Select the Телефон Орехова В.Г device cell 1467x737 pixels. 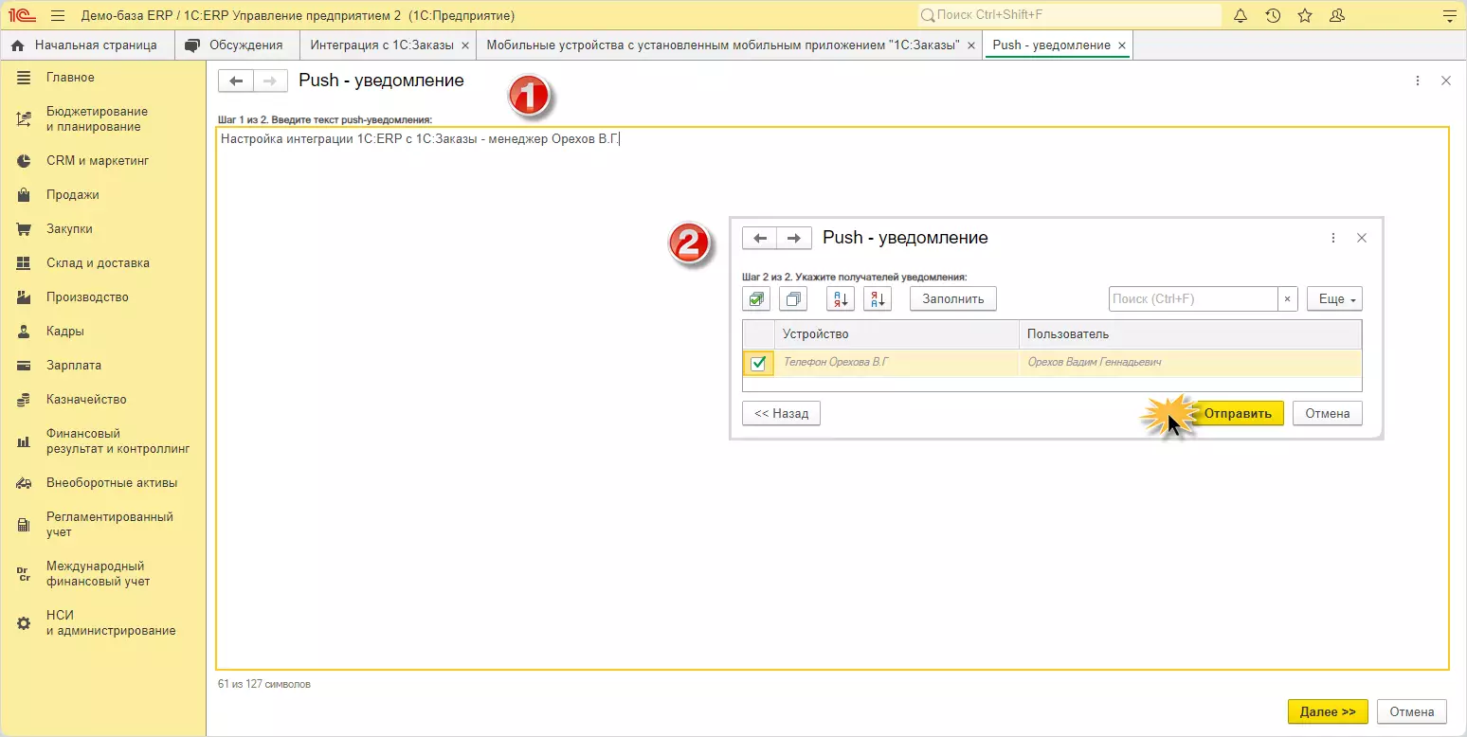tap(897, 363)
